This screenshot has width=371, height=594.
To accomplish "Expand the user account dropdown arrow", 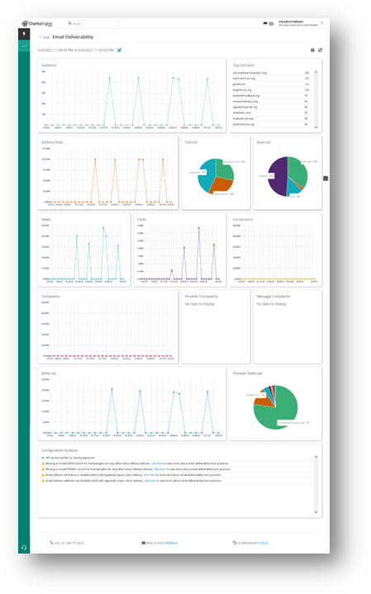I will [321, 23].
